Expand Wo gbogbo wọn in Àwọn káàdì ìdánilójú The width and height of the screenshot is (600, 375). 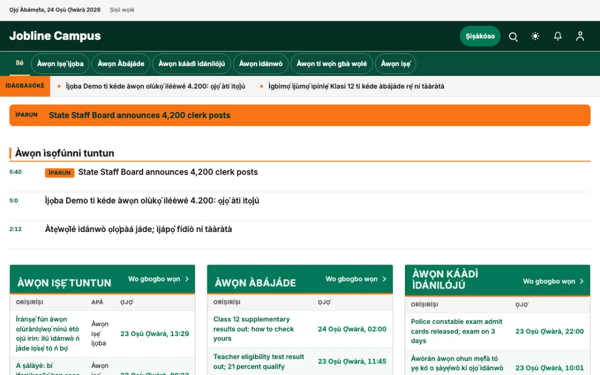tap(553, 281)
